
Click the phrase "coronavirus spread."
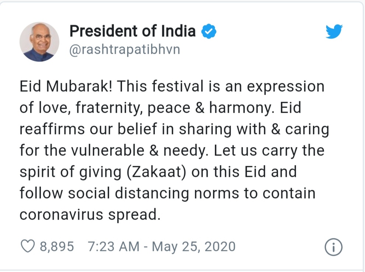point(90,215)
